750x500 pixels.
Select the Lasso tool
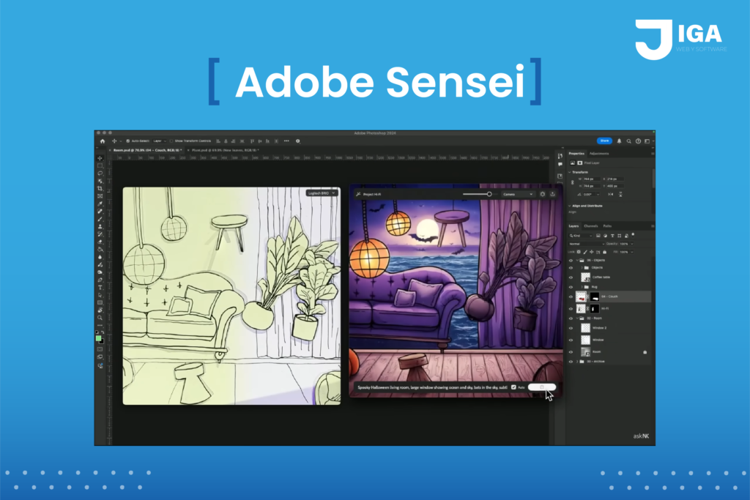point(100,173)
